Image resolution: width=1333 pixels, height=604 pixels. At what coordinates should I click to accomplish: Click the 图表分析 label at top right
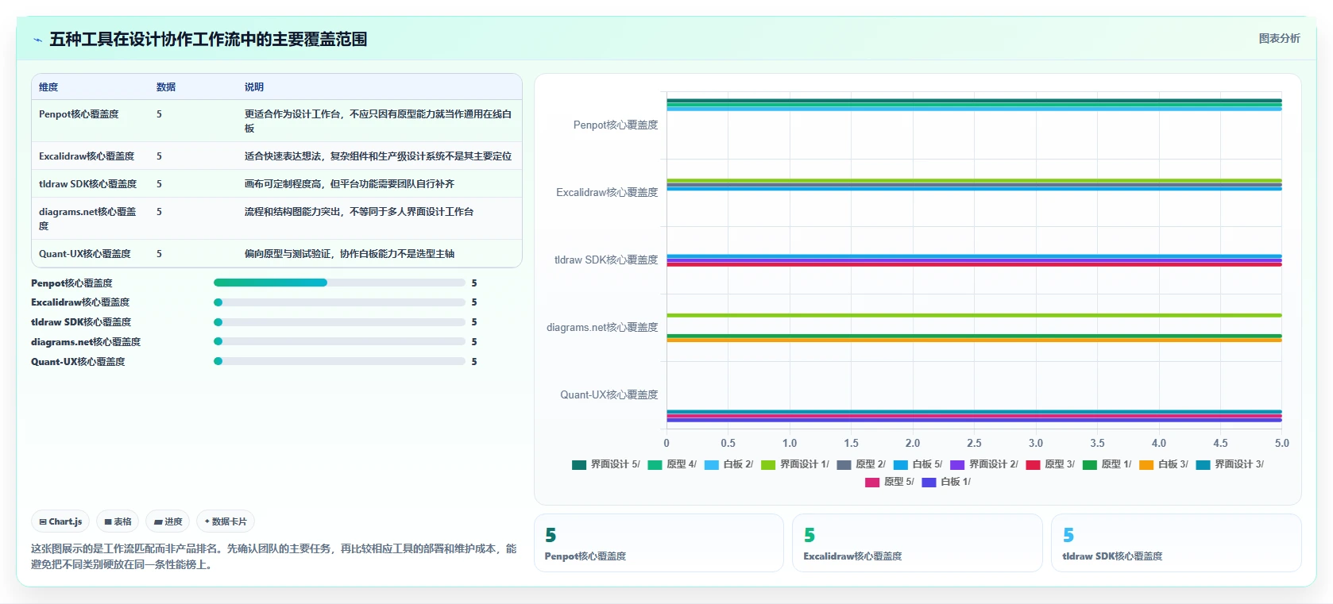(1279, 38)
